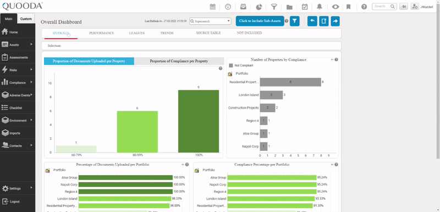Open the notifications bell icon

[320, 7]
